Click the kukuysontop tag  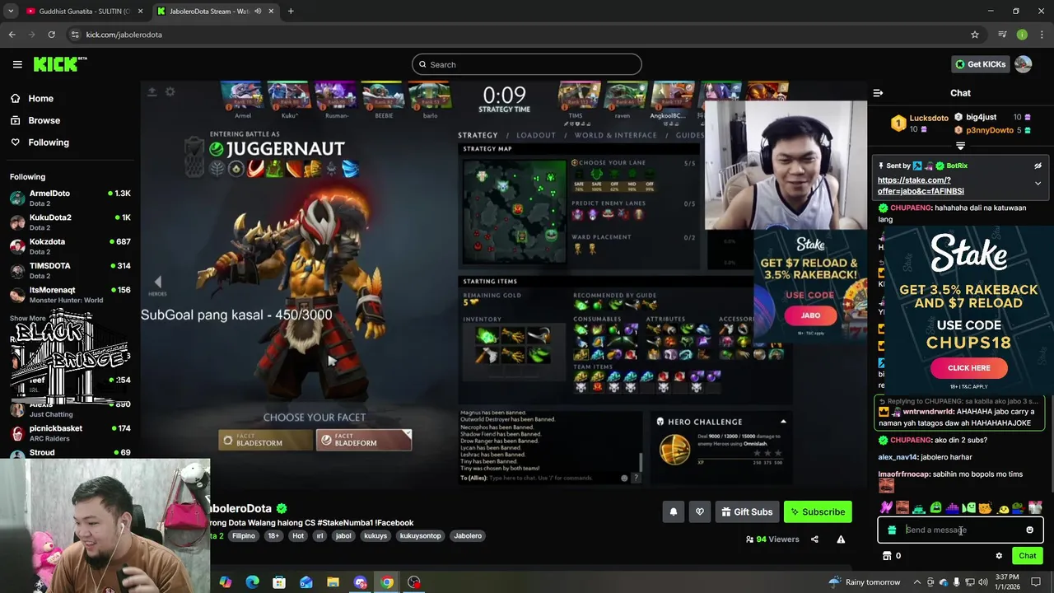(420, 536)
